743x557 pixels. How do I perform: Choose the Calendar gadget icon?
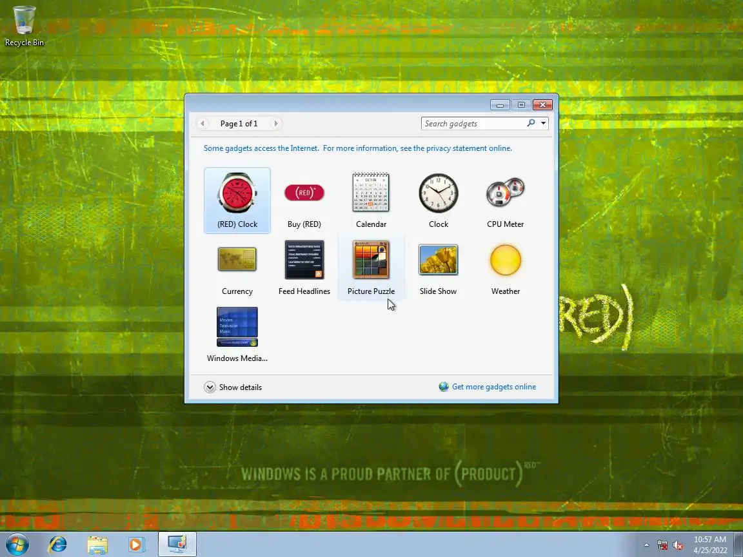tap(371, 193)
